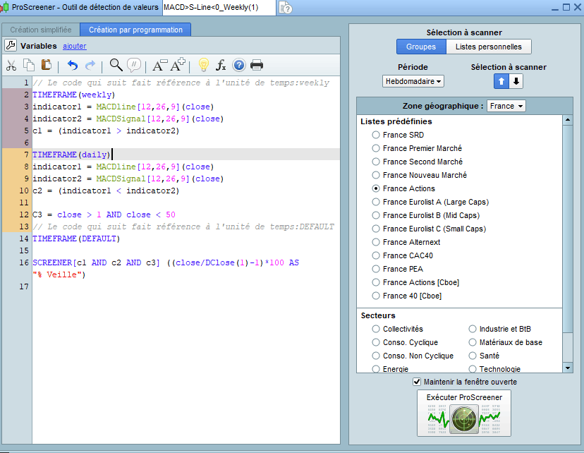Open the Hebdomadaire period dropdown
The image size is (584, 453).
[x=413, y=81]
